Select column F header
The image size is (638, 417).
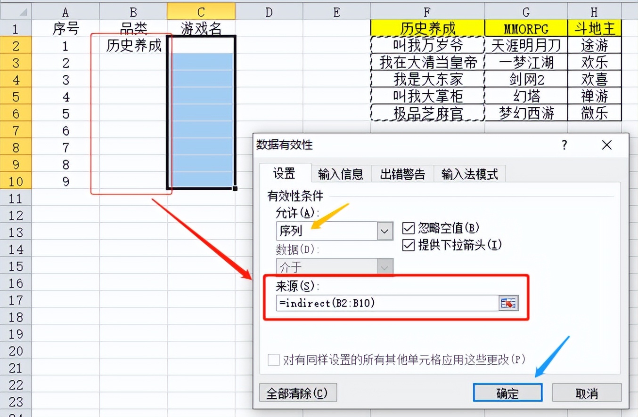pos(427,11)
